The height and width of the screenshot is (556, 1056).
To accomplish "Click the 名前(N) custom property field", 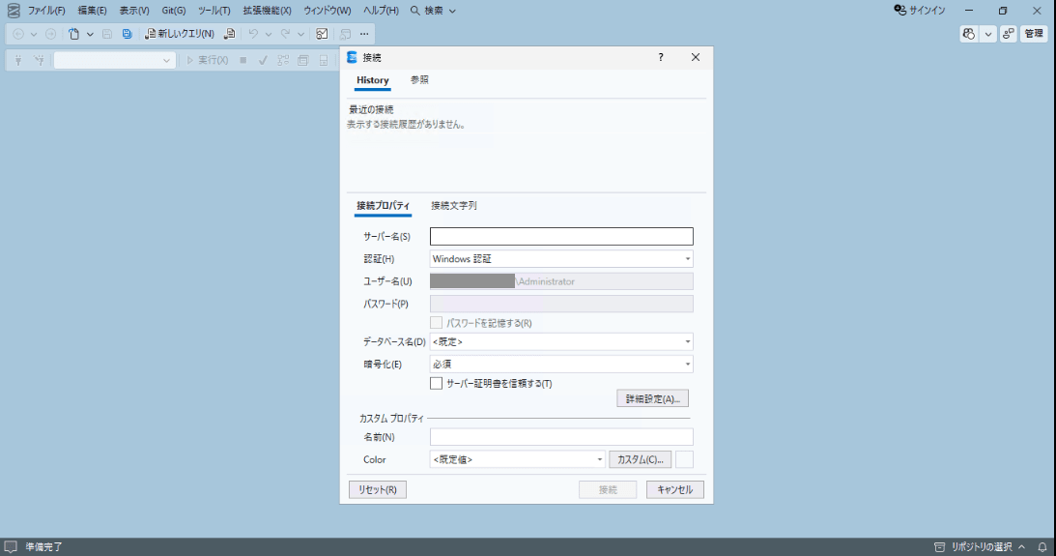I will (x=561, y=437).
